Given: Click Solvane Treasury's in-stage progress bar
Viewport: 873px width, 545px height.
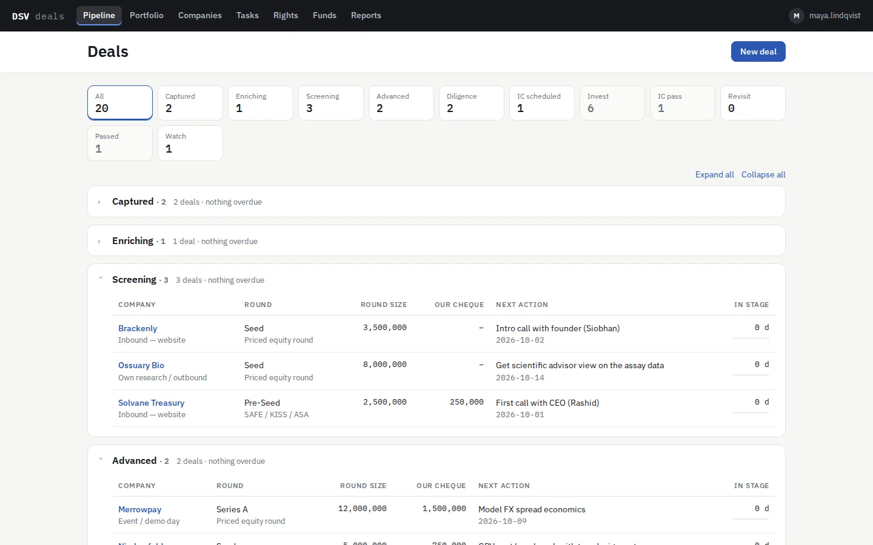Looking at the screenshot, I should click(751, 412).
